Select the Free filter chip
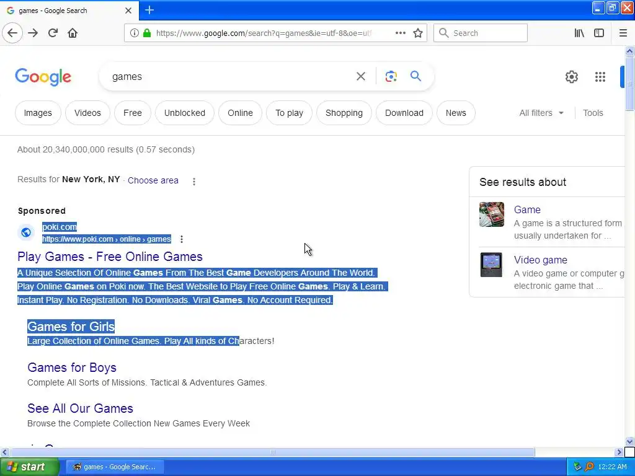635x476 pixels. [x=133, y=113]
